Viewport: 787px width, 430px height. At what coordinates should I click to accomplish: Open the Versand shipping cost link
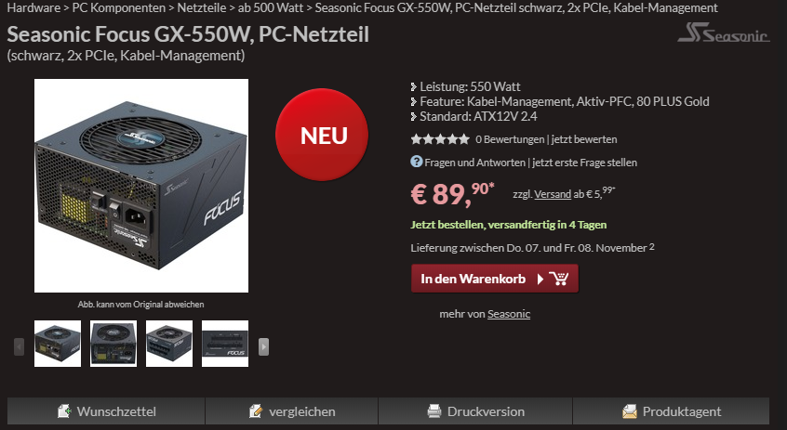click(553, 194)
